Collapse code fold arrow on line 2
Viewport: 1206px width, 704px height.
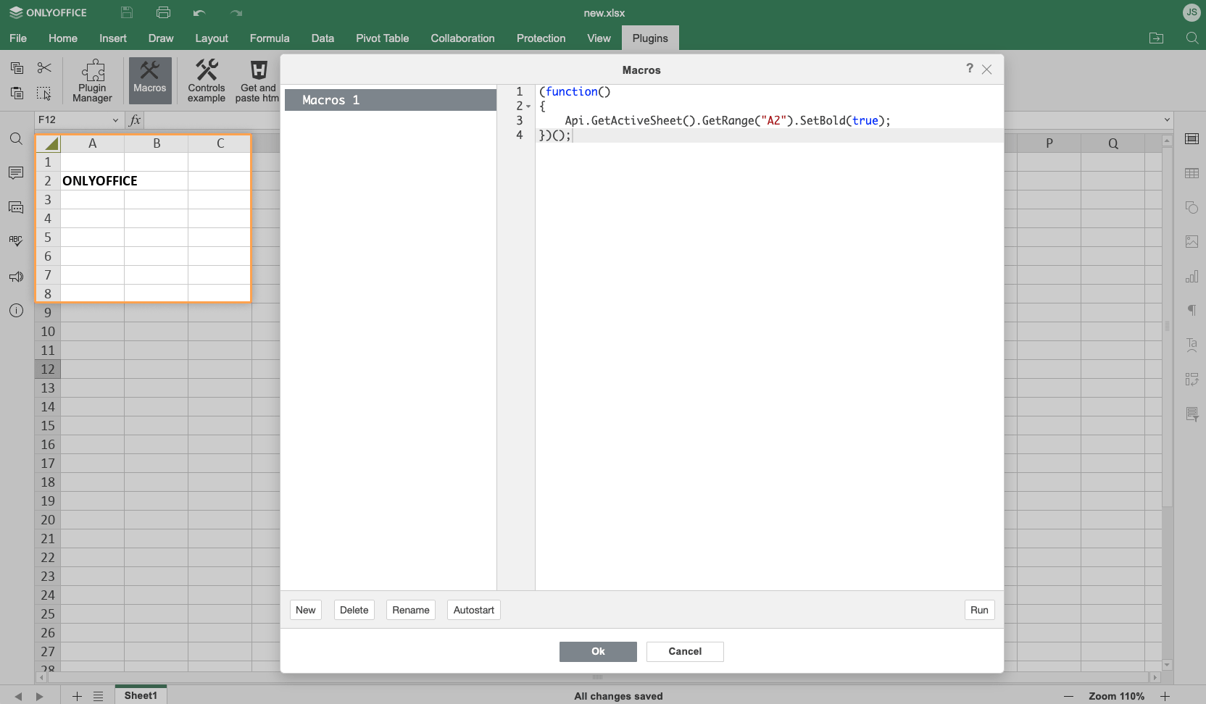click(528, 106)
